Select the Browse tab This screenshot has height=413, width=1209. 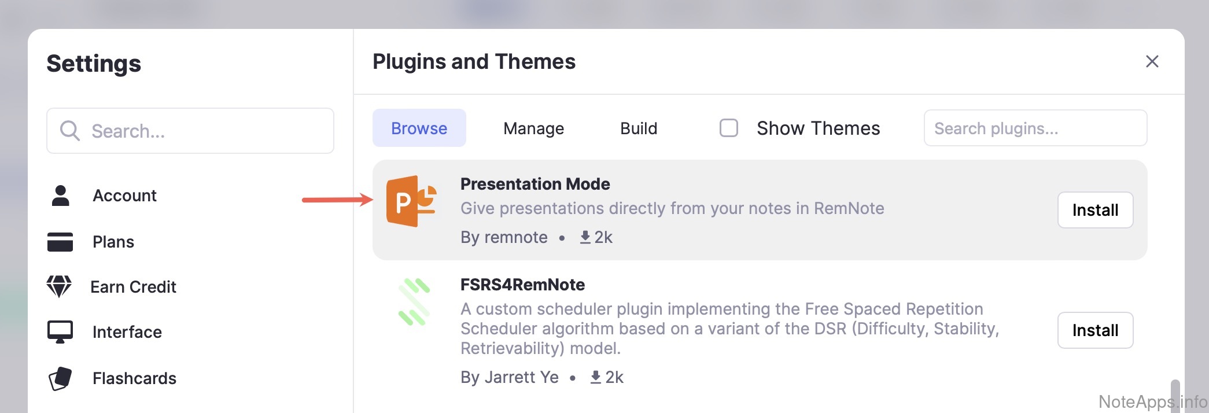pyautogui.click(x=419, y=128)
